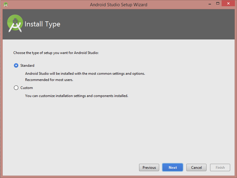Click the "most common settings" Standard description text
The height and width of the screenshot is (178, 237).
pos(85,74)
